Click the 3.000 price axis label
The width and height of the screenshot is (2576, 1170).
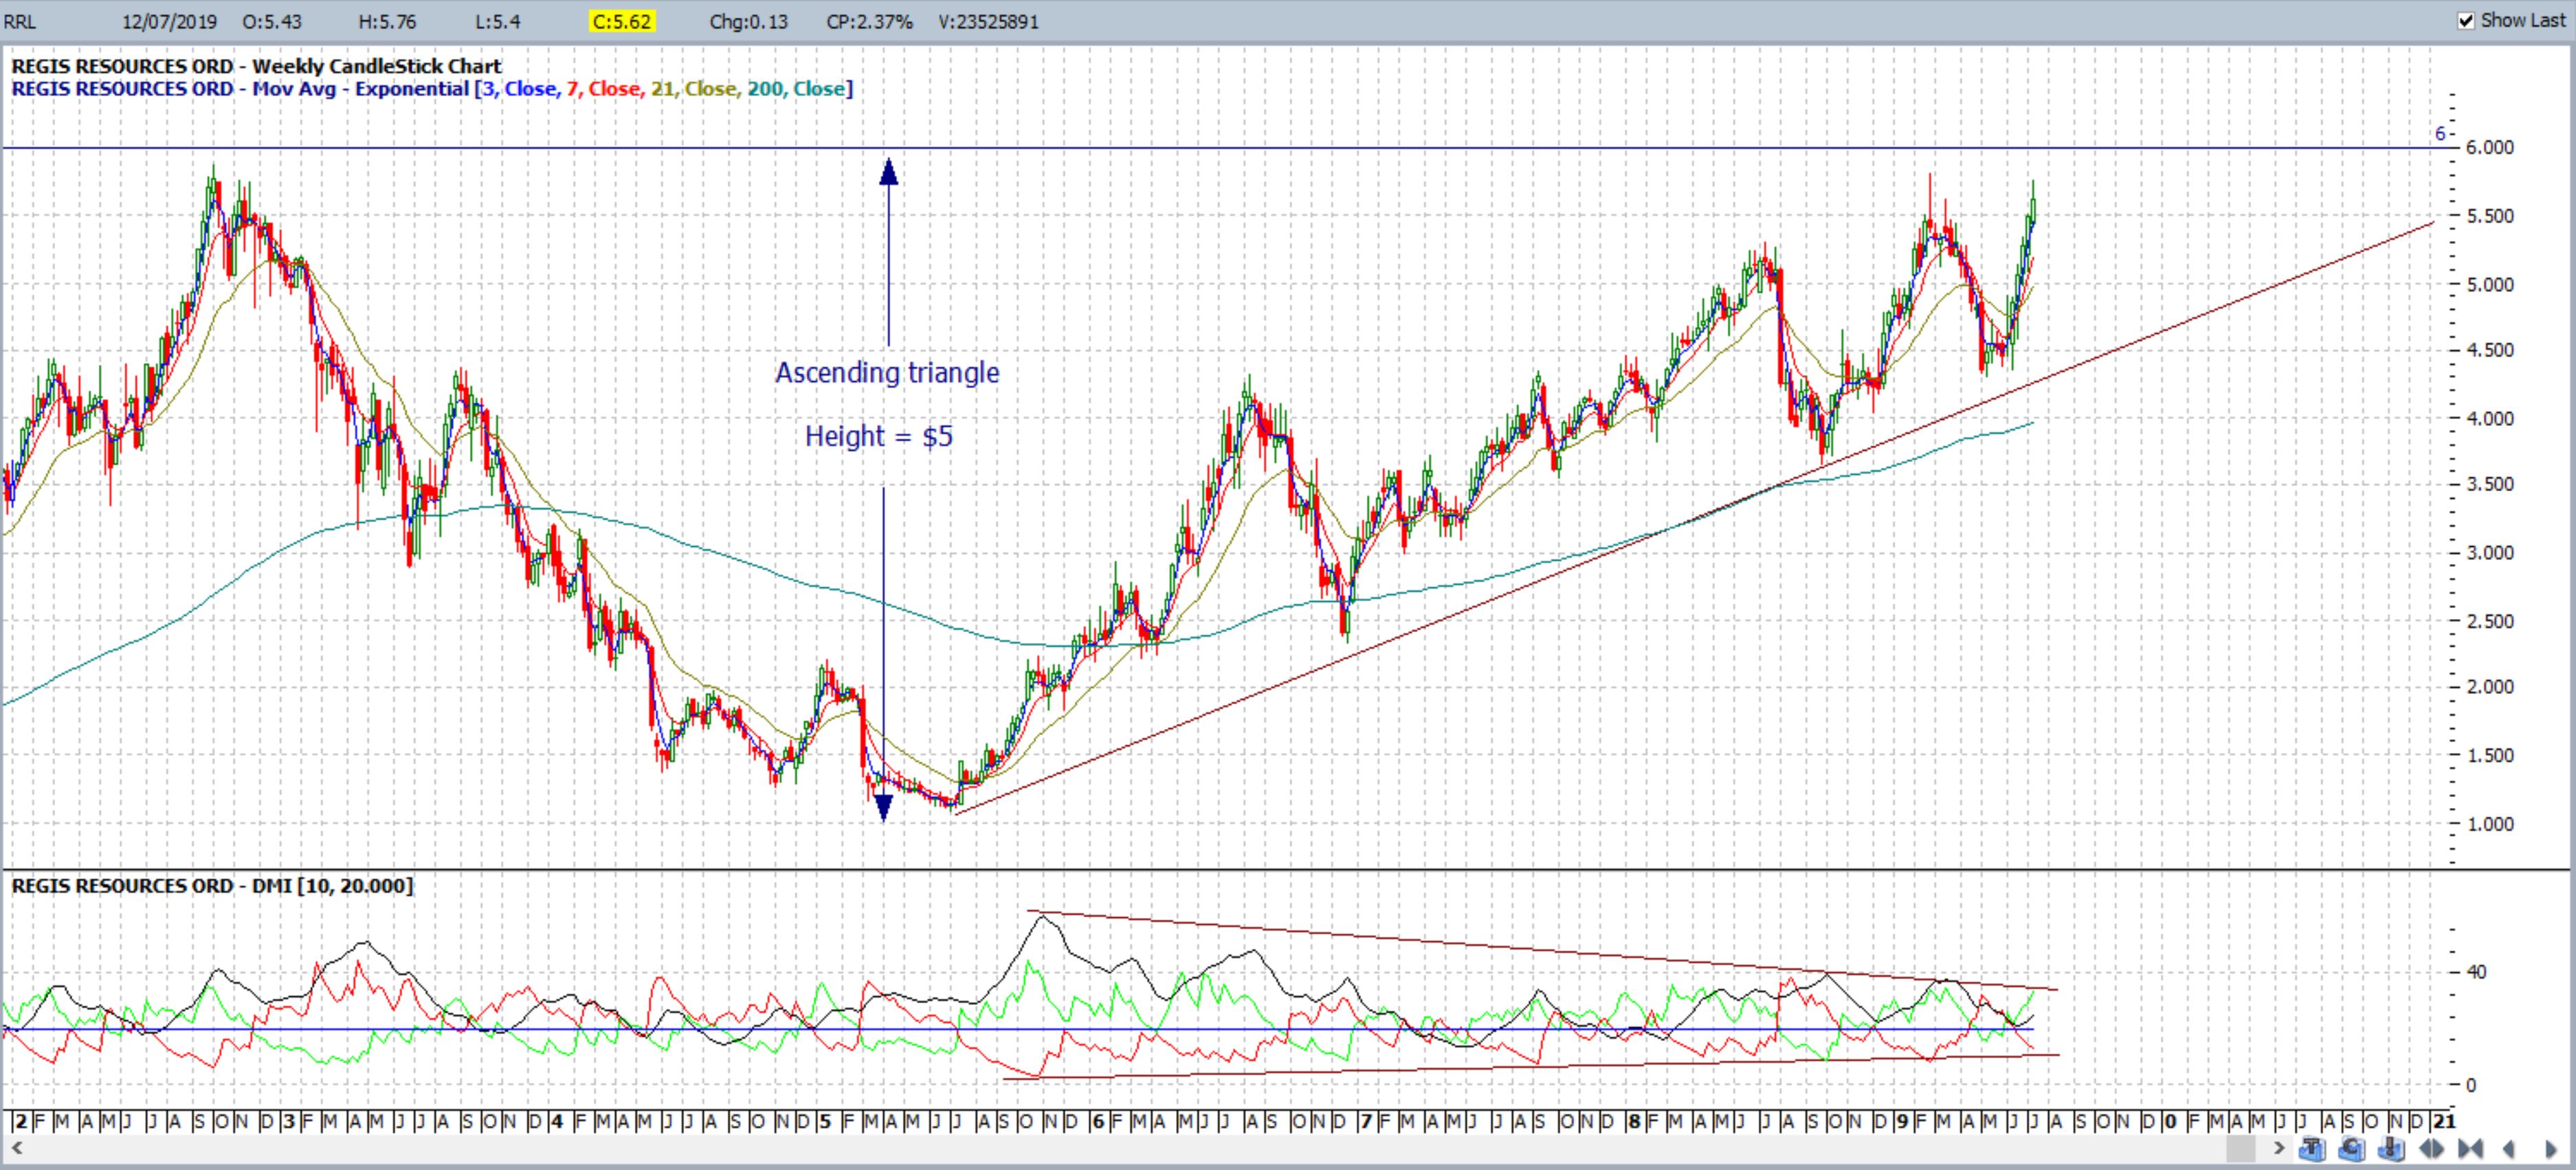point(2490,553)
